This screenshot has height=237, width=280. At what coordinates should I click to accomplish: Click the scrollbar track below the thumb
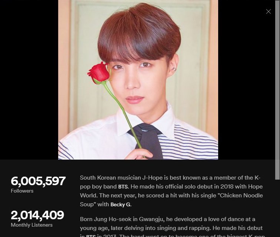tap(277, 208)
